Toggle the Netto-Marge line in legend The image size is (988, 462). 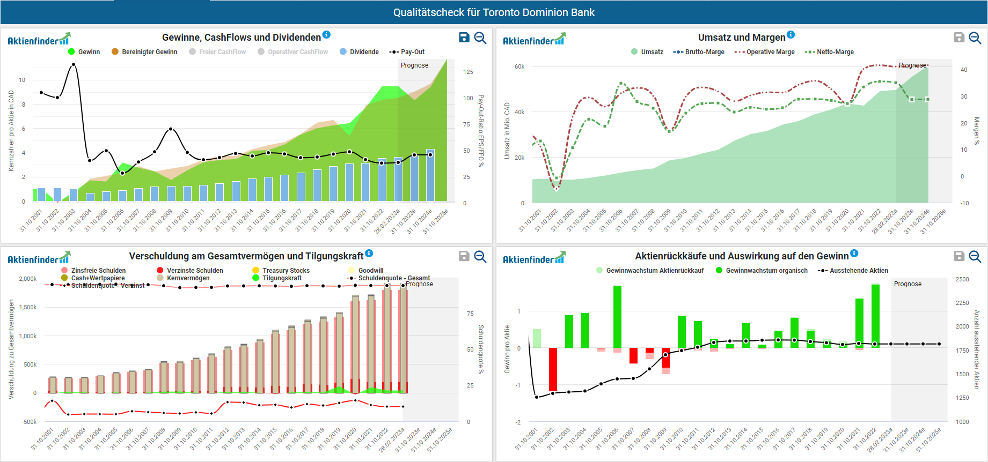coord(835,52)
